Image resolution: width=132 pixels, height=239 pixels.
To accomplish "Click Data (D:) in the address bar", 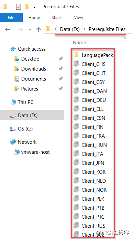I will coord(70,29).
